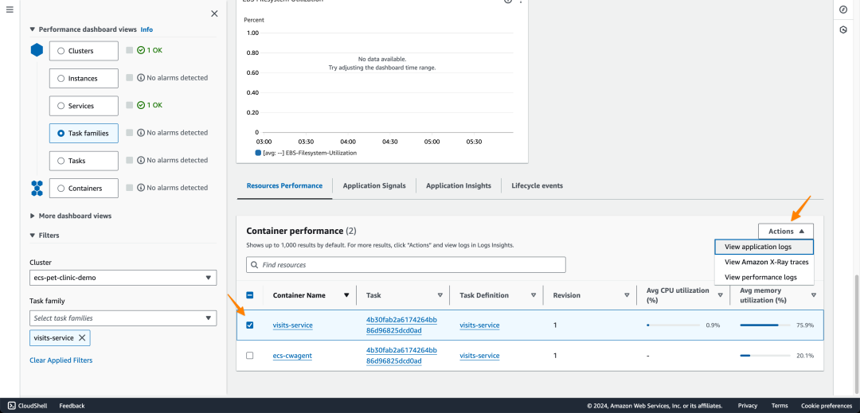Click the Services OK status icon
Image resolution: width=860 pixels, height=413 pixels.
pyautogui.click(x=141, y=105)
